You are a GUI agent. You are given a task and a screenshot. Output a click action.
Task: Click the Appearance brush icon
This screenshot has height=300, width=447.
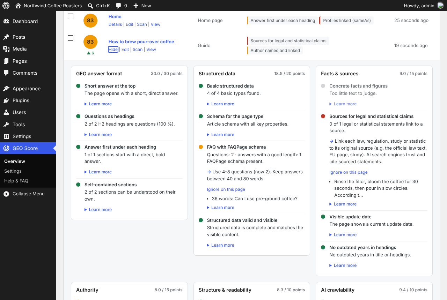(x=6, y=89)
